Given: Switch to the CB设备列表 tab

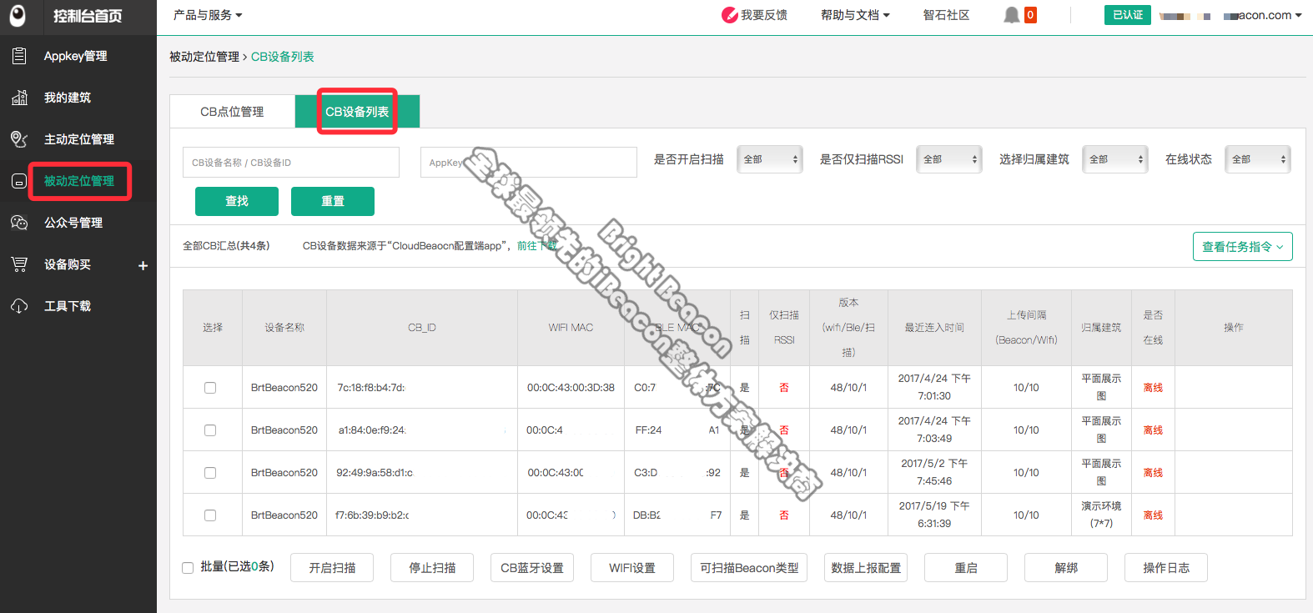Looking at the screenshot, I should click(357, 112).
